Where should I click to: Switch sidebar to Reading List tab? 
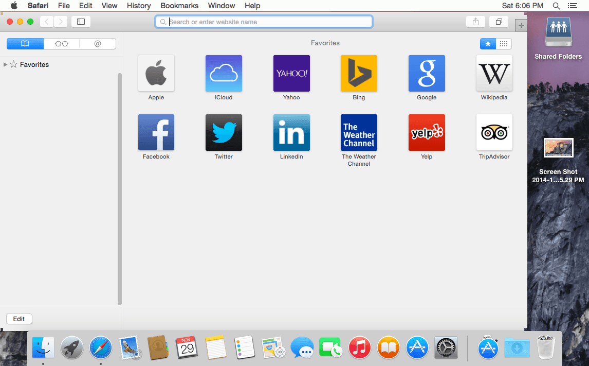point(62,44)
